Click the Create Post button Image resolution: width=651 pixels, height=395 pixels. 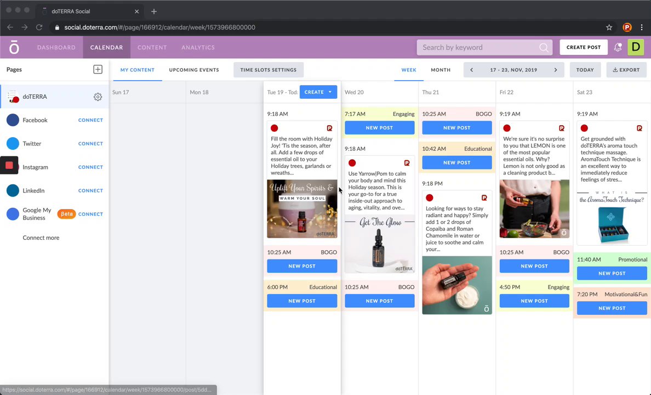(x=584, y=47)
